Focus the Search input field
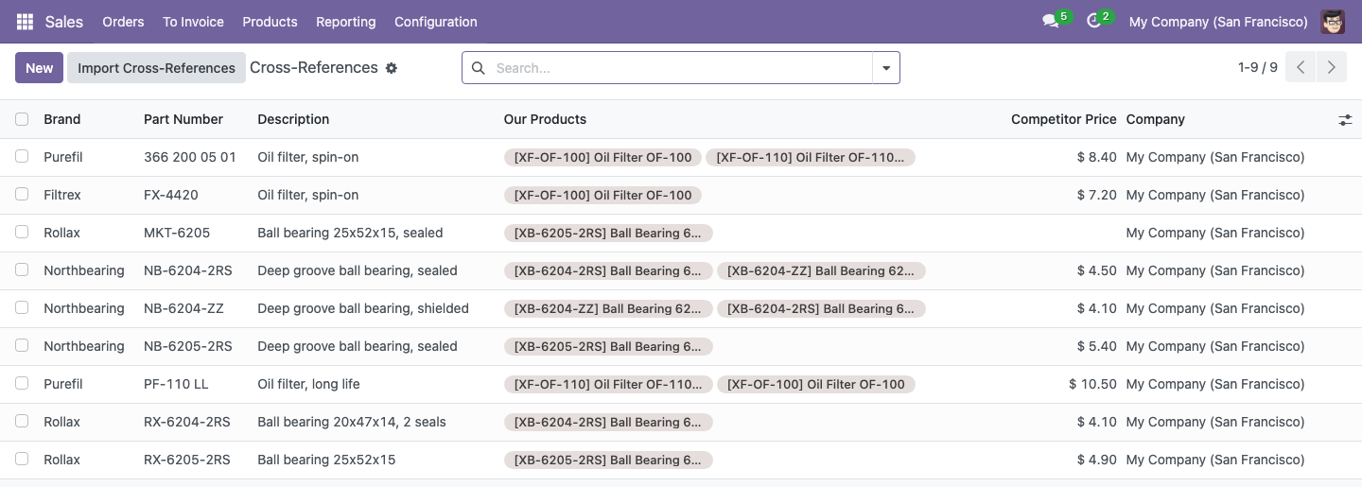 point(680,68)
